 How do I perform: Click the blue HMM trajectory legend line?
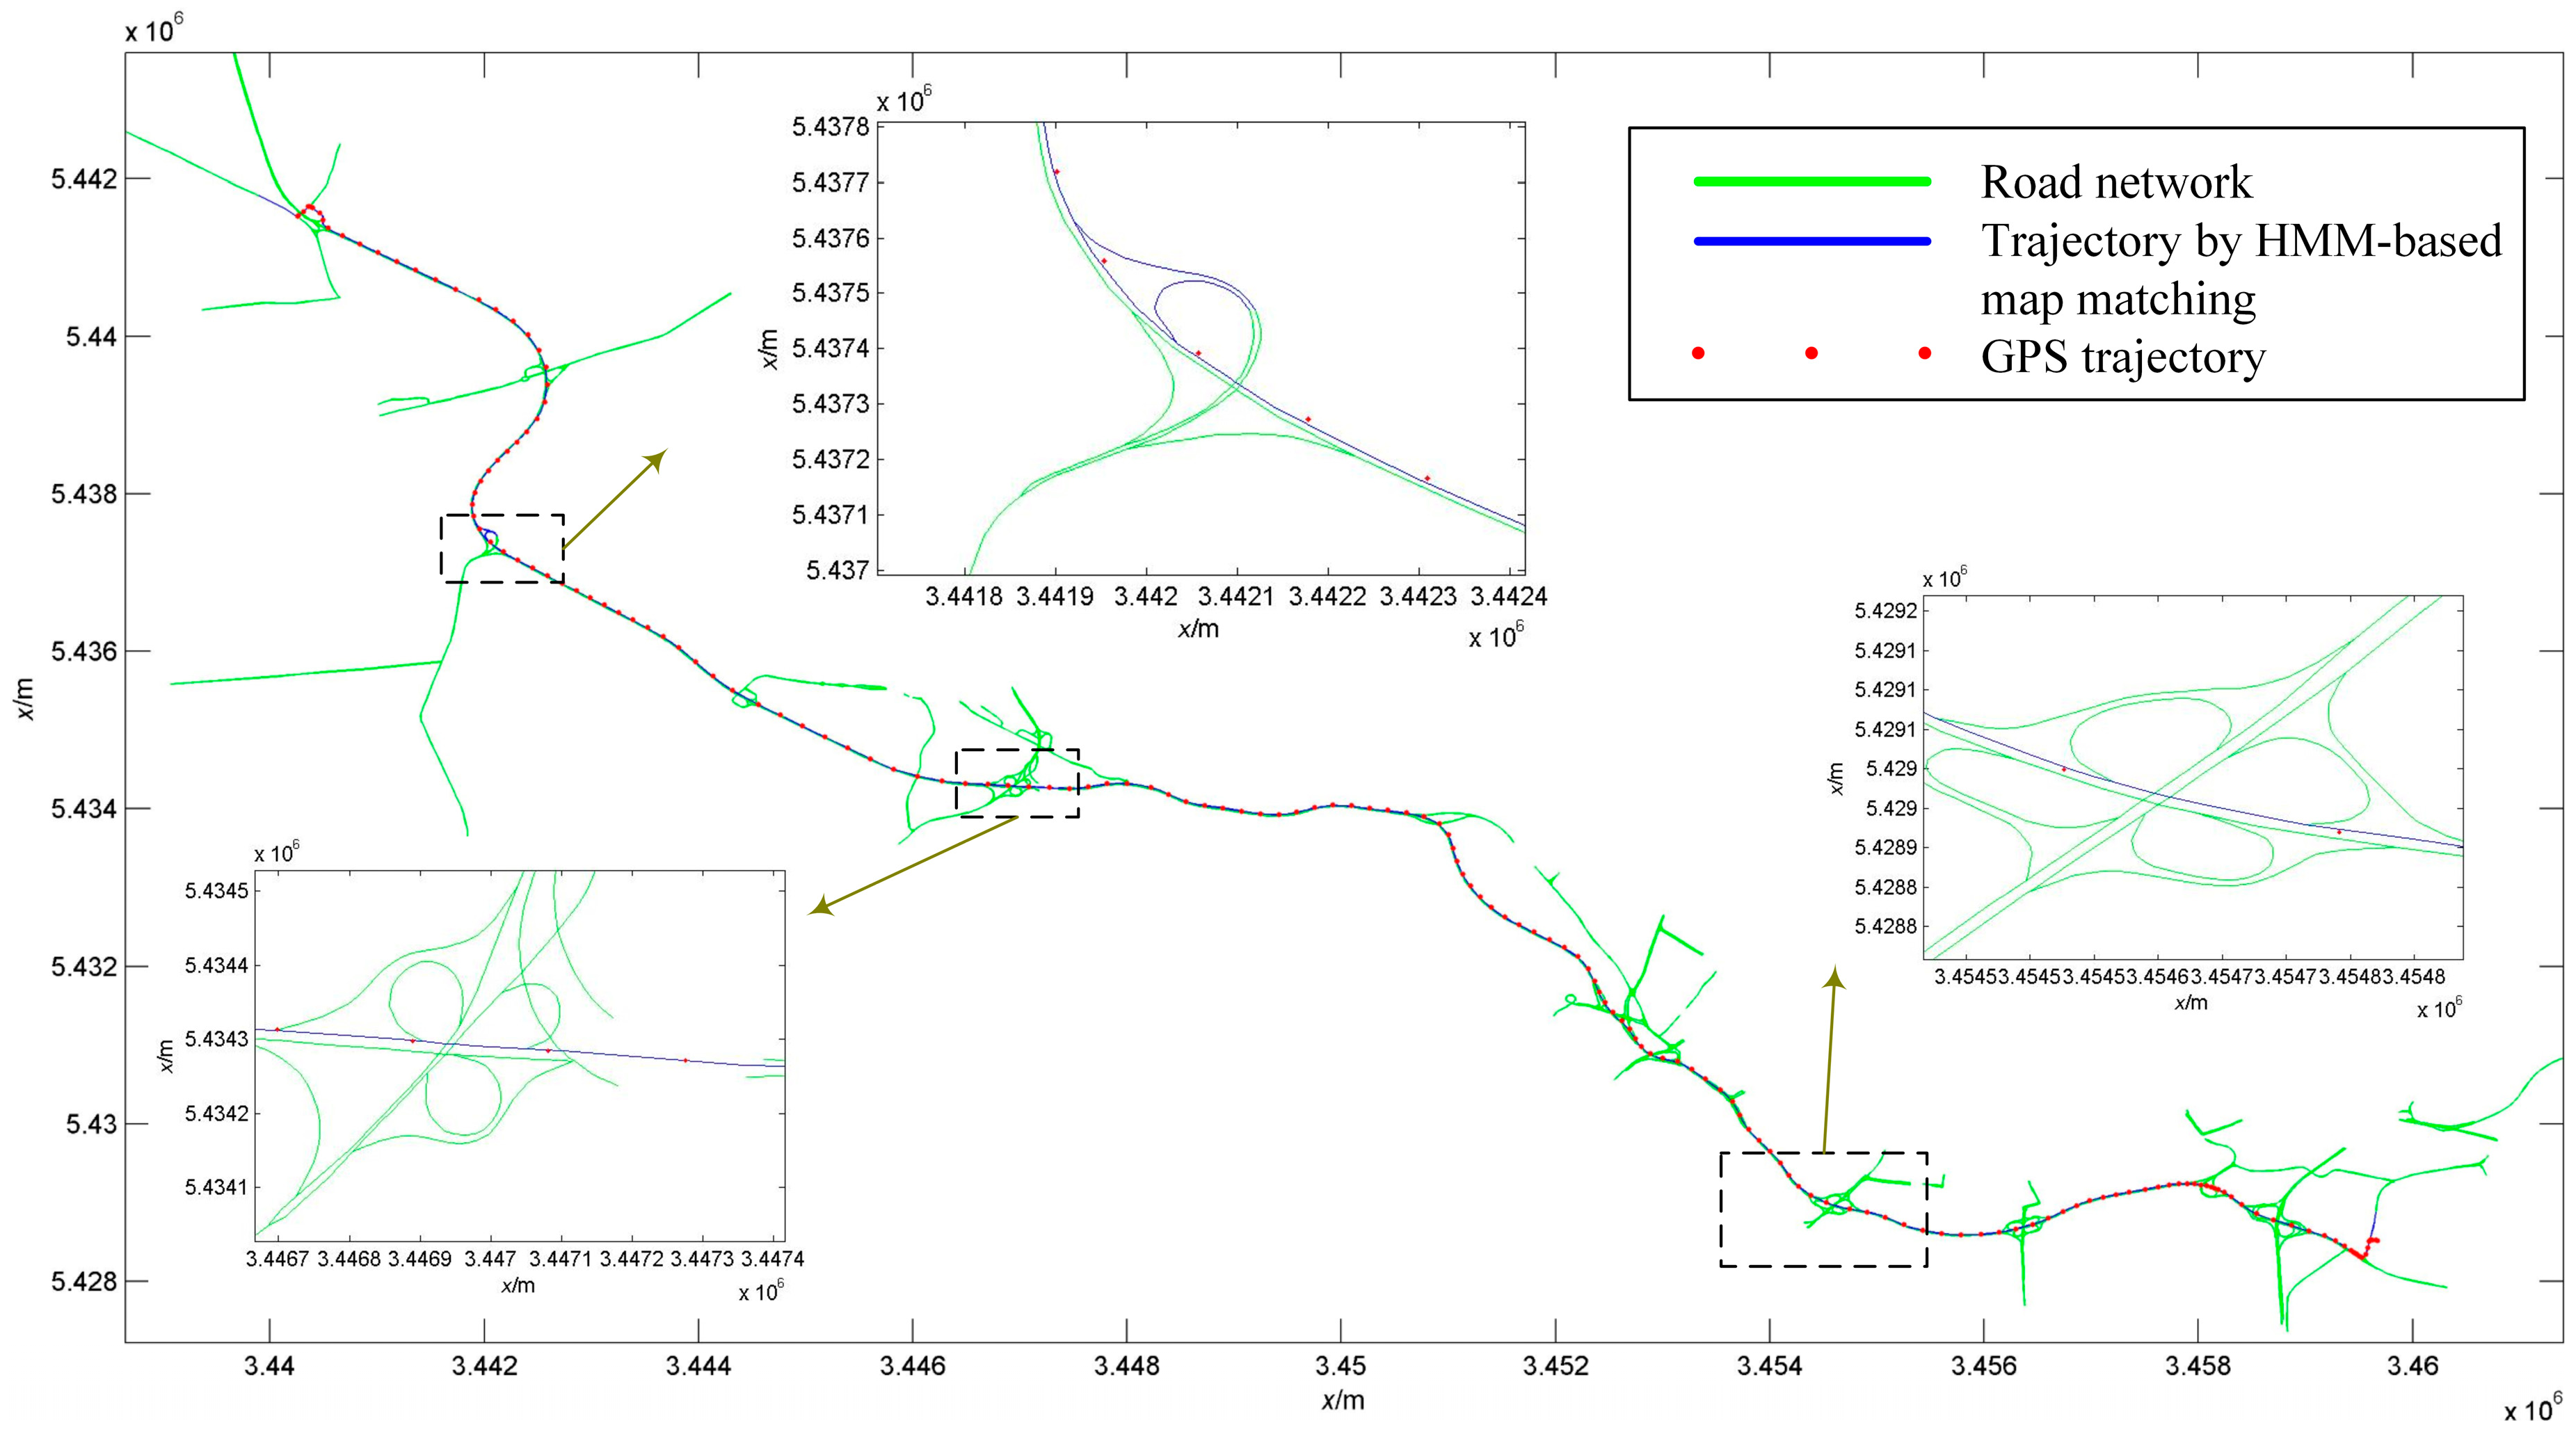click(x=1811, y=241)
